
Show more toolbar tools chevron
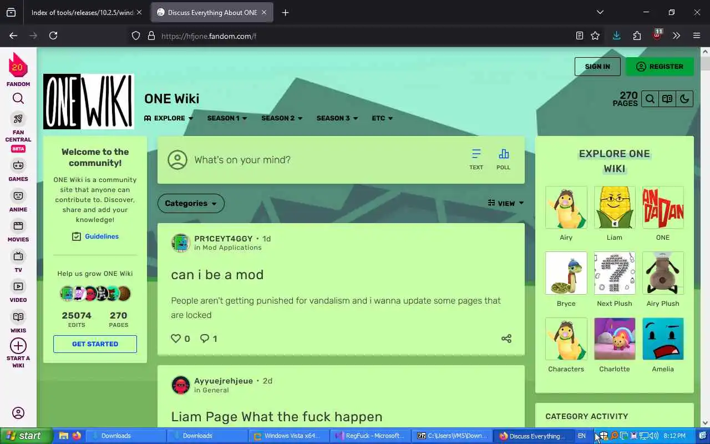[676, 36]
